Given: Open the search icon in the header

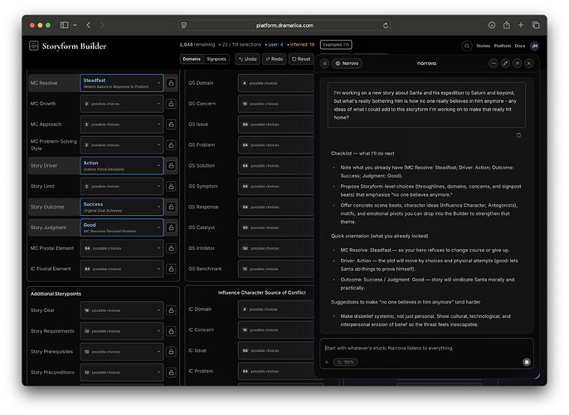Looking at the screenshot, I should [x=467, y=46].
